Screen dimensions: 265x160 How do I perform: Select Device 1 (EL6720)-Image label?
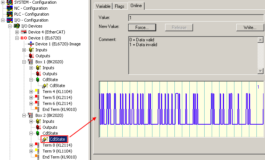coord(58,44)
